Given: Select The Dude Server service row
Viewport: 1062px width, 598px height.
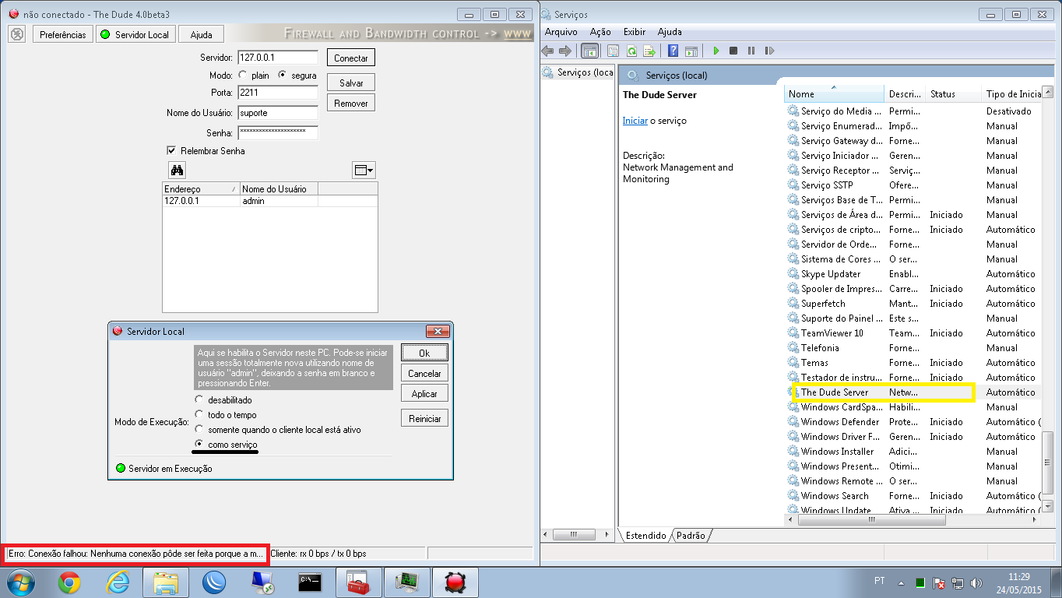Looking at the screenshot, I should pos(913,392).
